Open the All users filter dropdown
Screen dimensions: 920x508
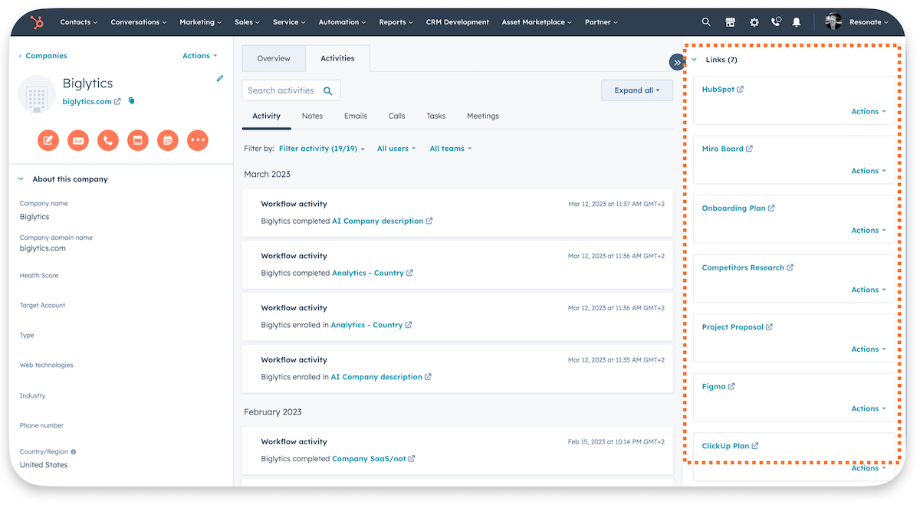click(396, 149)
